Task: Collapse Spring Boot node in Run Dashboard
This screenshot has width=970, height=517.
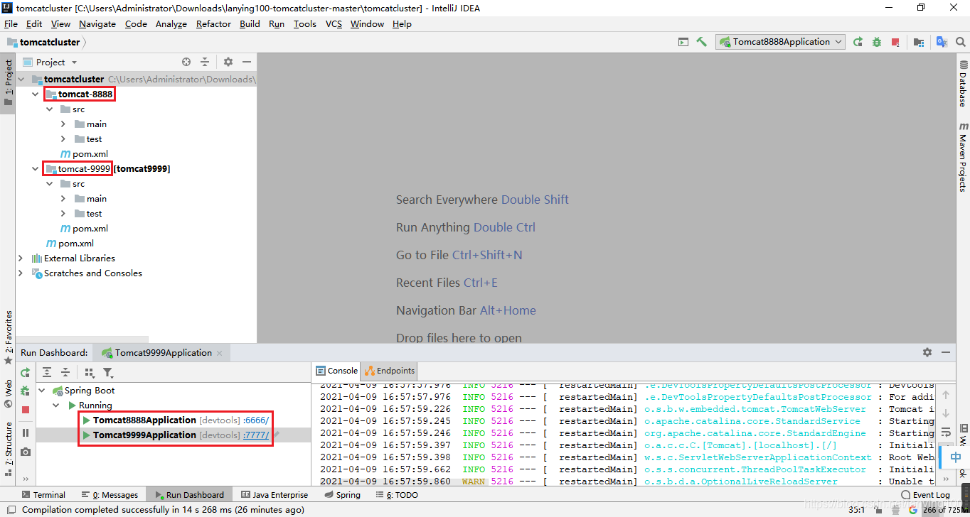Action: (x=42, y=390)
